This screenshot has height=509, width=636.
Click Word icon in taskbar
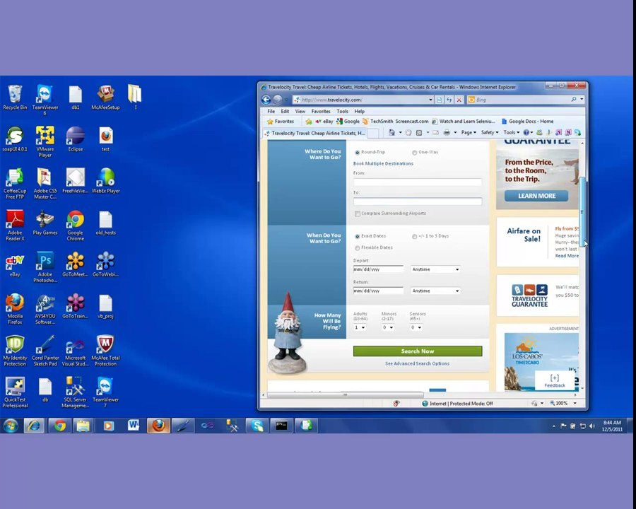(133, 426)
